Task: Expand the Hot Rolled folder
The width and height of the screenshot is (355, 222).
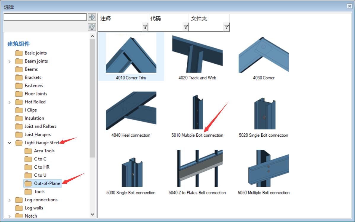Action: [9, 102]
